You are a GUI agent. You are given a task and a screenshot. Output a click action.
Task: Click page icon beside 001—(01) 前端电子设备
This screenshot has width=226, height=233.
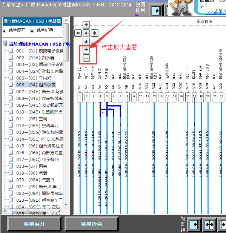pyautogui.click(x=11, y=51)
